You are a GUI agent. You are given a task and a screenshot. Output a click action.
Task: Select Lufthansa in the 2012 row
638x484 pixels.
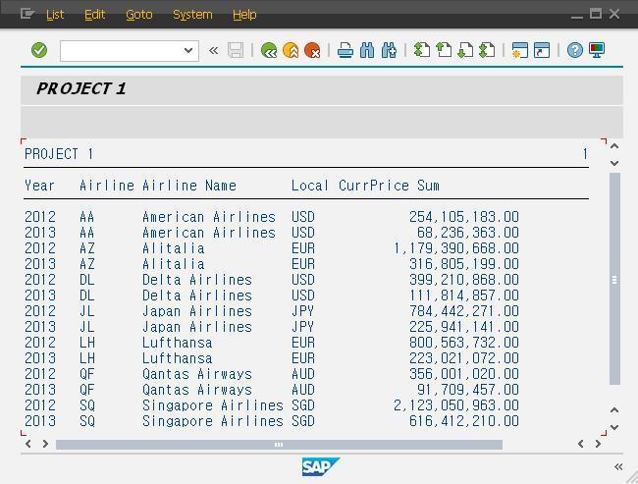coord(178,343)
